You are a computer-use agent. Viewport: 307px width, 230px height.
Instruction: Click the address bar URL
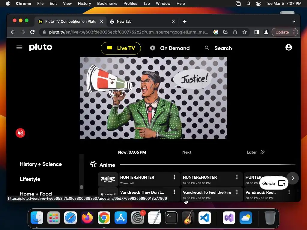pos(128,32)
